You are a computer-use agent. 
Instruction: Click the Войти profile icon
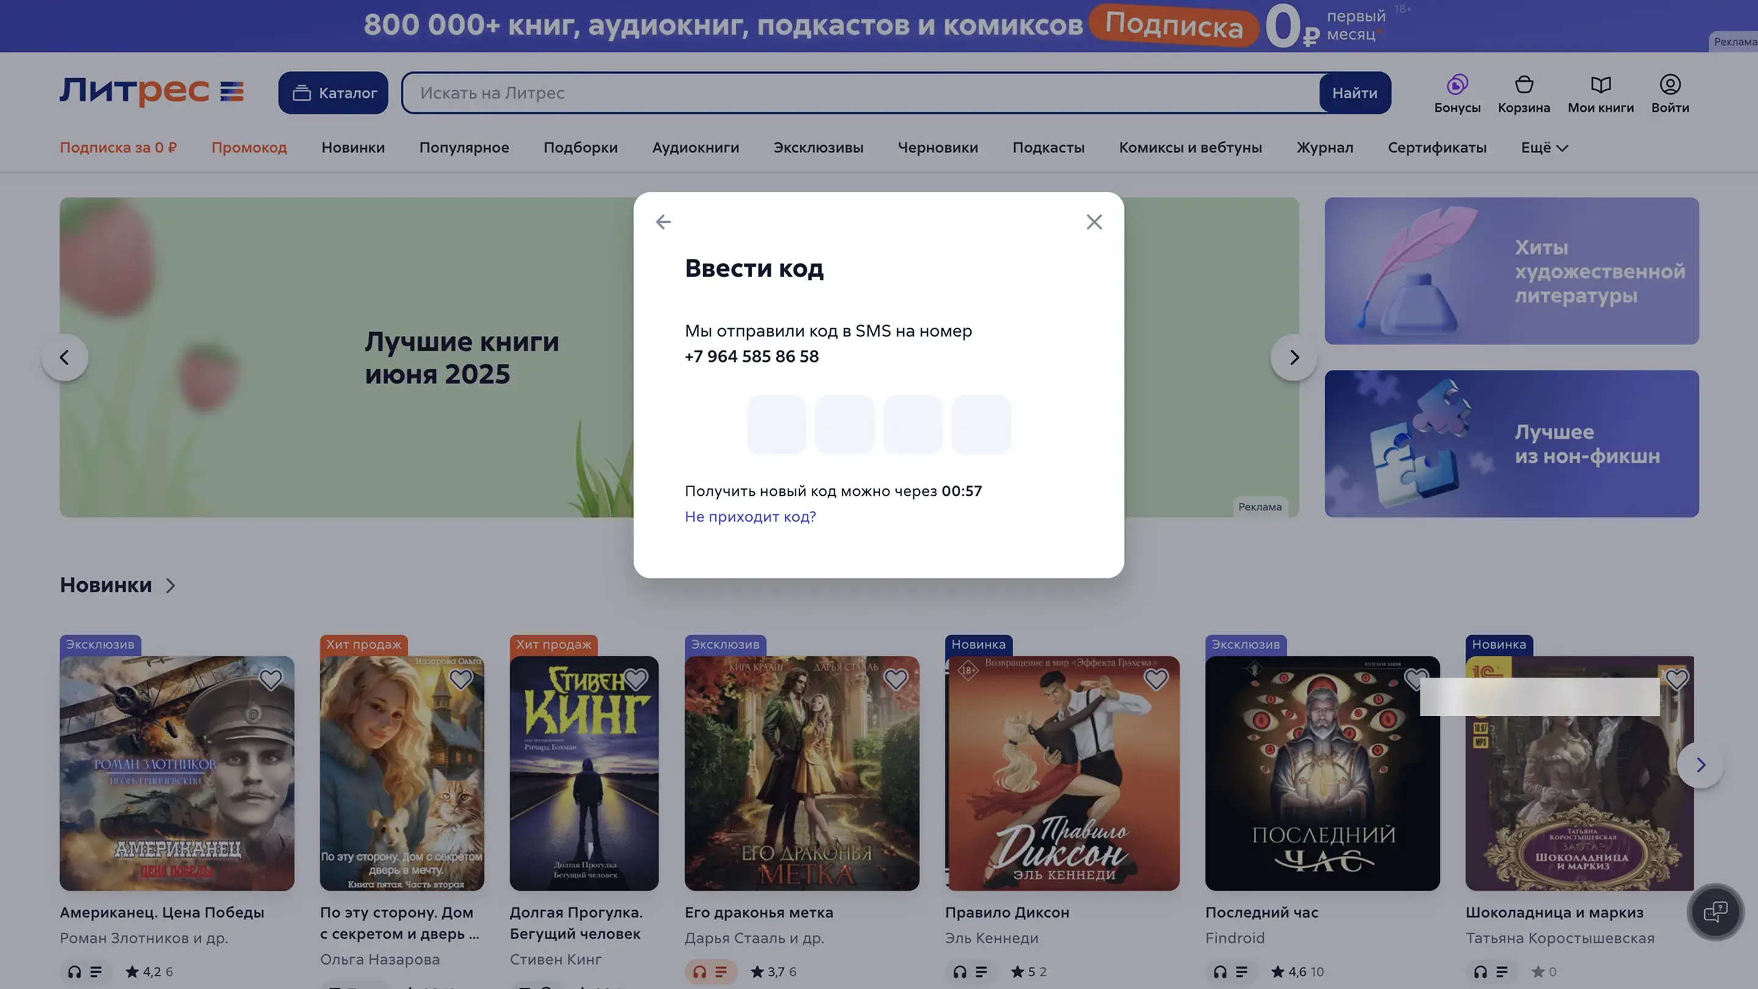(x=1669, y=85)
